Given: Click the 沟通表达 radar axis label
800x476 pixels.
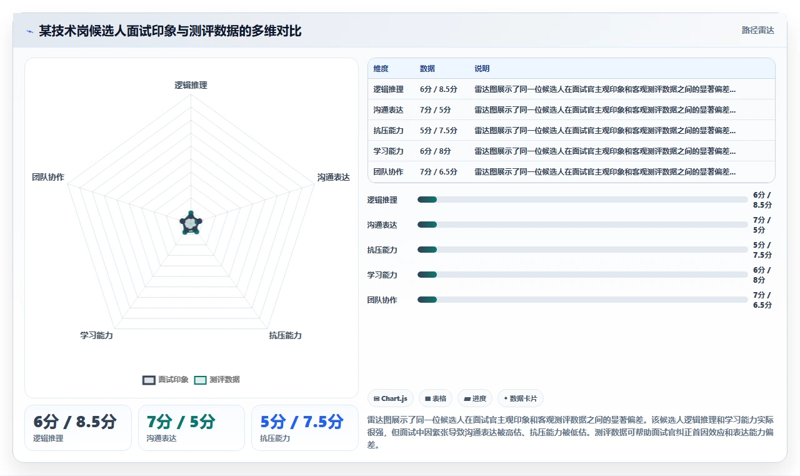Looking at the screenshot, I should 334,178.
